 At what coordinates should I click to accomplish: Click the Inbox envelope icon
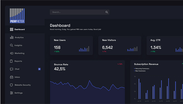tap(12, 77)
